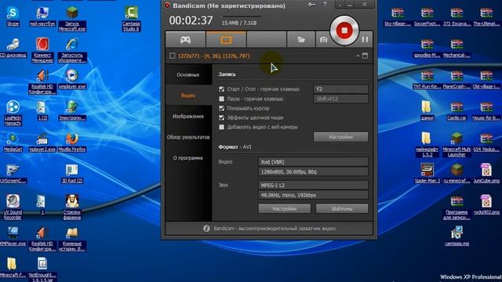Click the F2 start/stop hotkey field
The image size is (502, 282).
340,89
